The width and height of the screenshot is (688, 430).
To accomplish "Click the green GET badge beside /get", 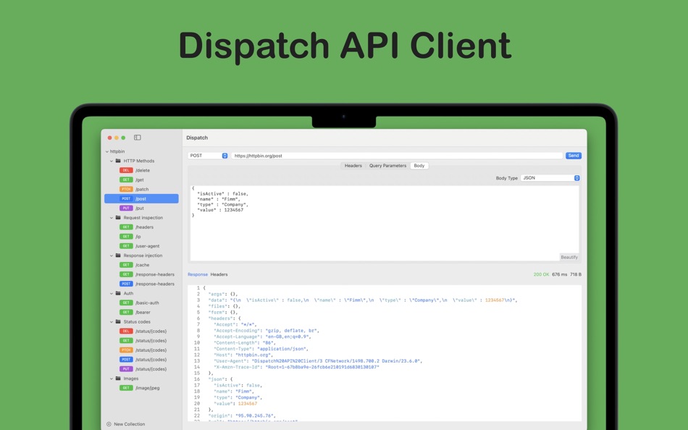I will point(126,180).
